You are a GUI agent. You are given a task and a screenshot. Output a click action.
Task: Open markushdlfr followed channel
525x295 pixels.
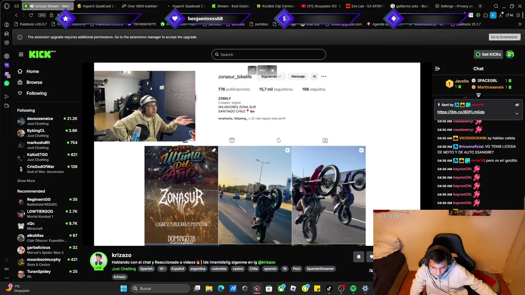[x=47, y=145]
